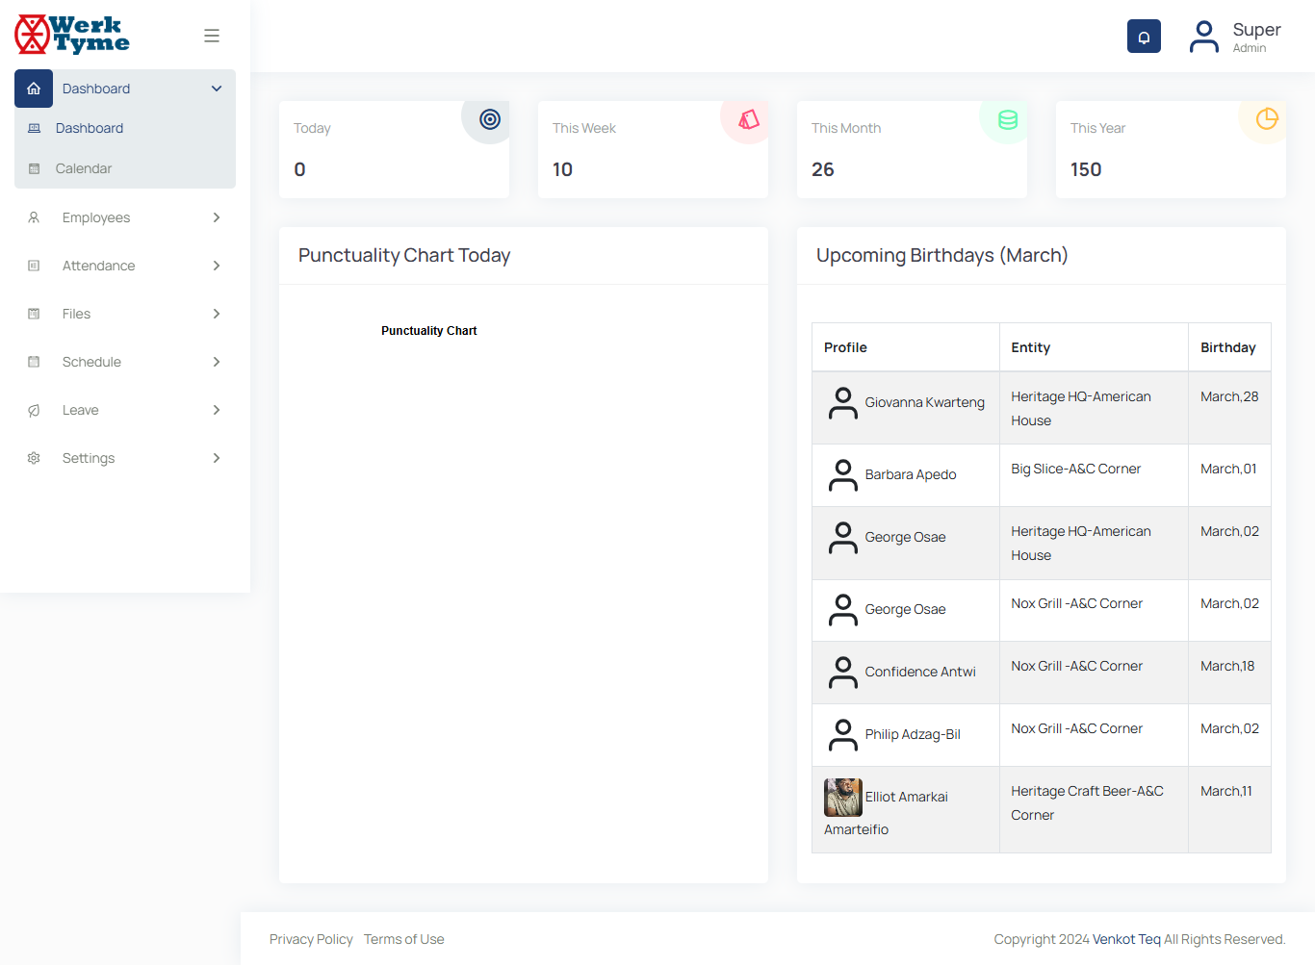
Task: Click the pink icon on This Week card
Action: coord(748,119)
